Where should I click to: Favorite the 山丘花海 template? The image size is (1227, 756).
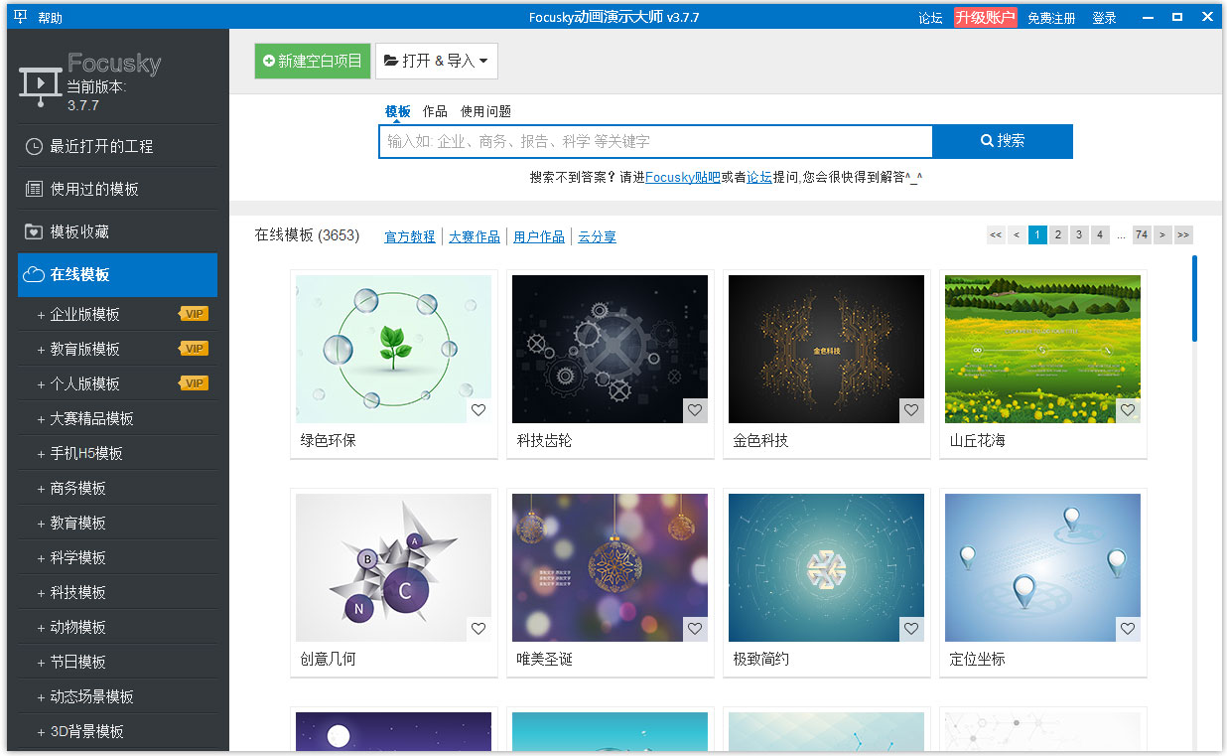[x=1128, y=410]
